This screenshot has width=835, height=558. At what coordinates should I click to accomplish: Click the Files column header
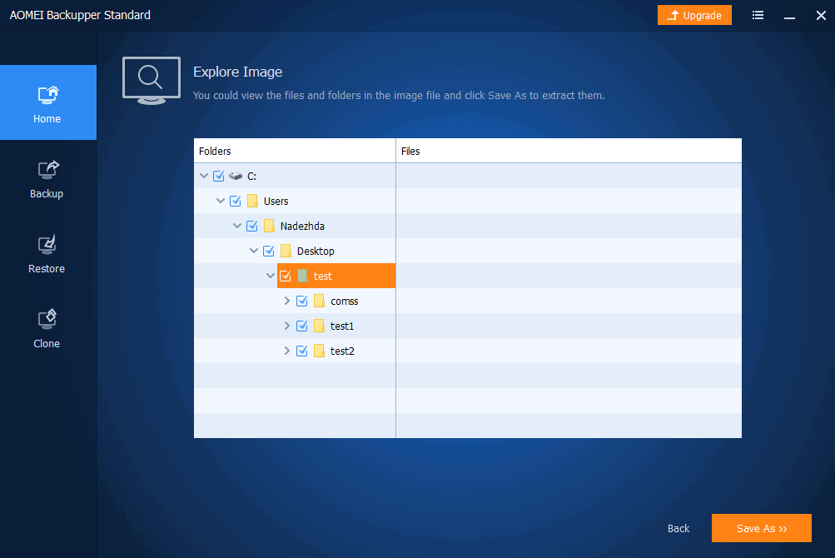569,151
